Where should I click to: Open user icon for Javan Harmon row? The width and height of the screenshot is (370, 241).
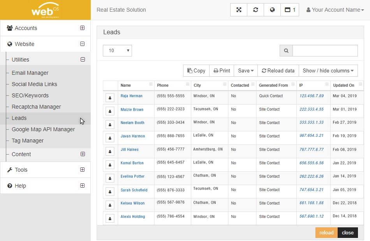pos(110,138)
